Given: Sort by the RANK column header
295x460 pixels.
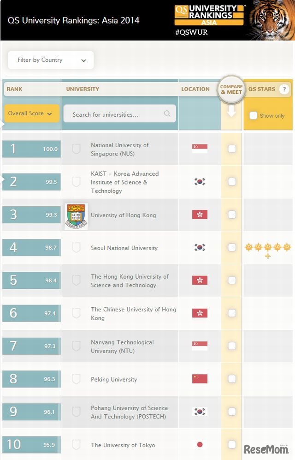Looking at the screenshot, I should coord(14,89).
